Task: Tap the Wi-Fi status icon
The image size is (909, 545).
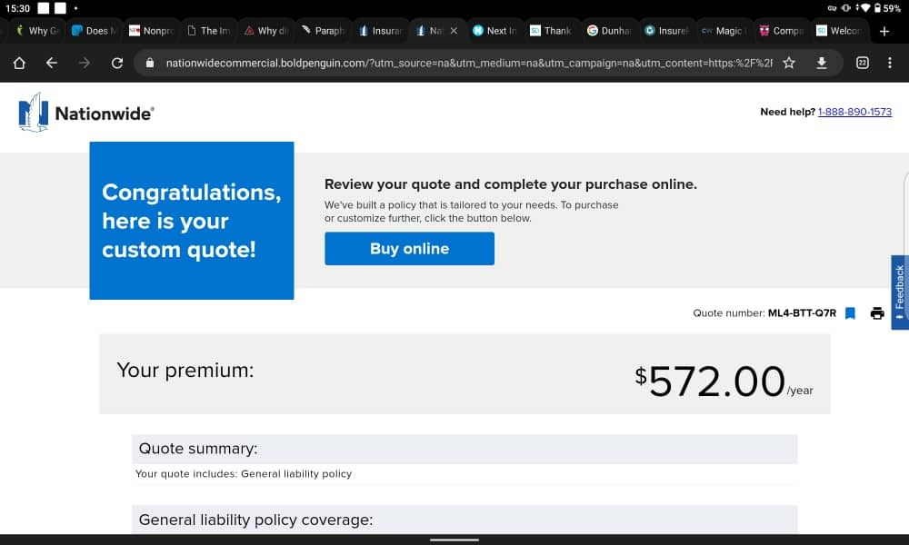Action: tap(865, 8)
